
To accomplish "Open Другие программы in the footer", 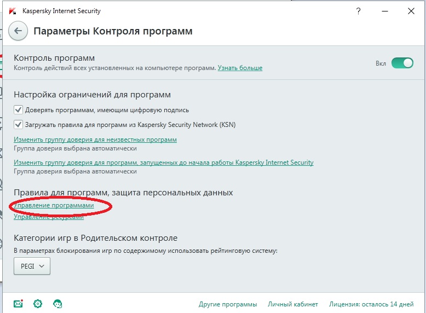I will 228,304.
